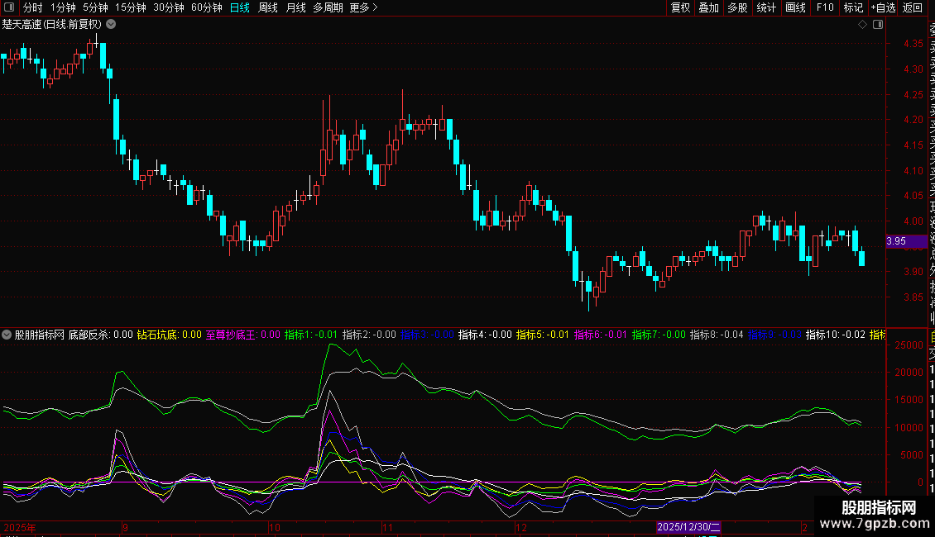Viewport: 935px width, 537px height.
Task: Expand the 股朋指标网 indicator dropdown arrow
Action: 7,335
